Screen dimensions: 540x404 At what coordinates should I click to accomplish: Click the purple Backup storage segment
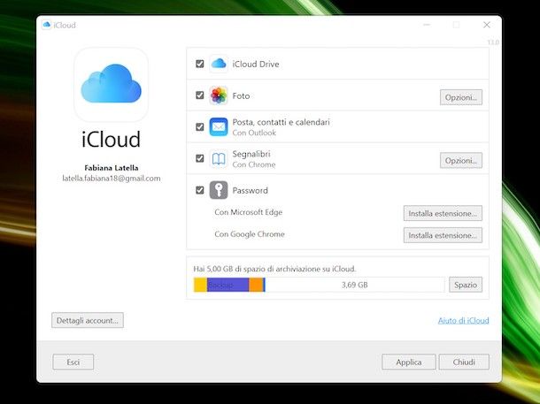click(x=228, y=285)
